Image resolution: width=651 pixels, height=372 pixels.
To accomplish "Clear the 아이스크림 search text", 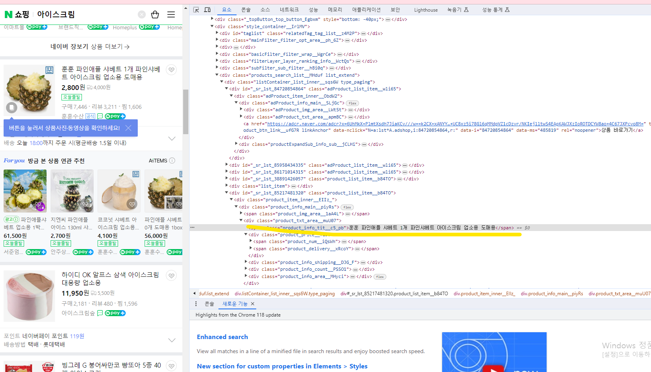I will pos(142,14).
